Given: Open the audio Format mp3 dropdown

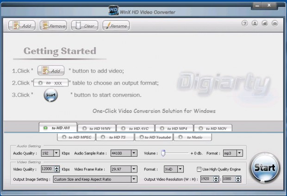Looking at the screenshot, I should click(240, 153).
